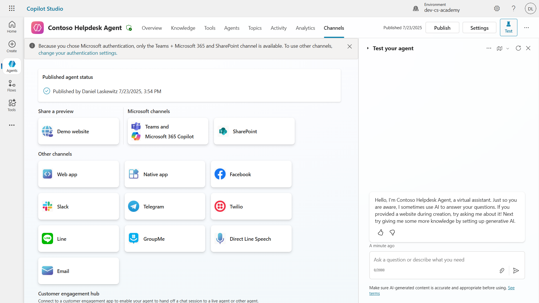Expand the map view dropdown chevron
539x303 pixels.
coord(508,48)
